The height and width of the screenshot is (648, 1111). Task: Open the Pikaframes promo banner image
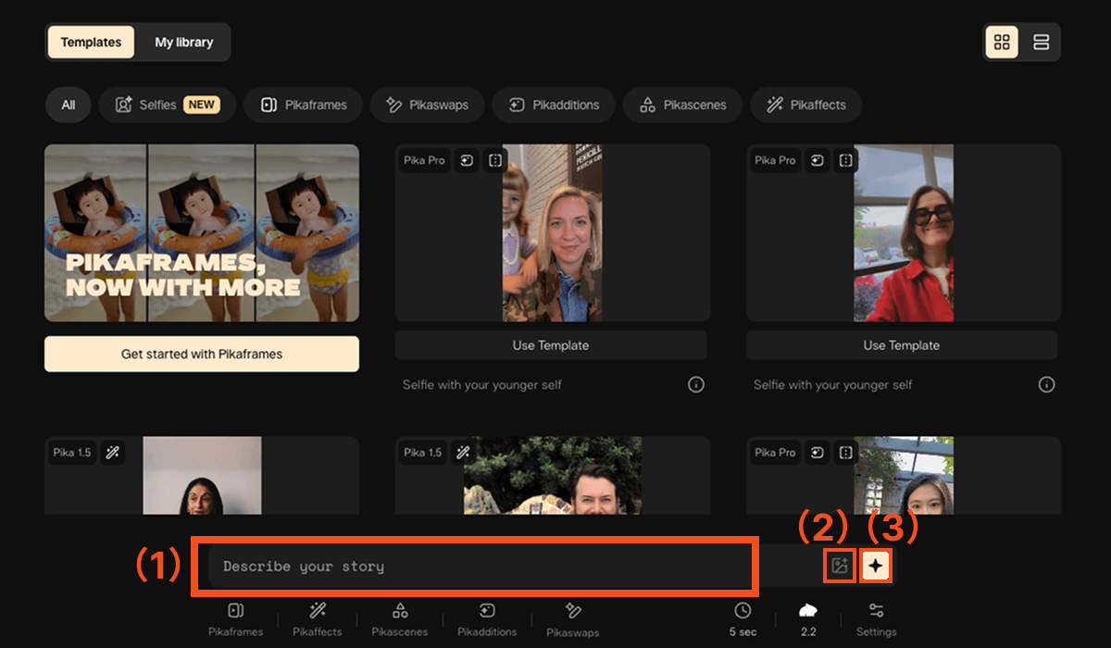pos(202,233)
